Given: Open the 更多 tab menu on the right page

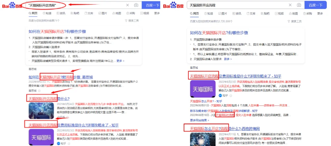Looking at the screenshot, I should point(320,14).
